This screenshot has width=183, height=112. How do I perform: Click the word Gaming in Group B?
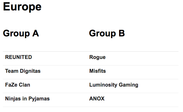128,85
